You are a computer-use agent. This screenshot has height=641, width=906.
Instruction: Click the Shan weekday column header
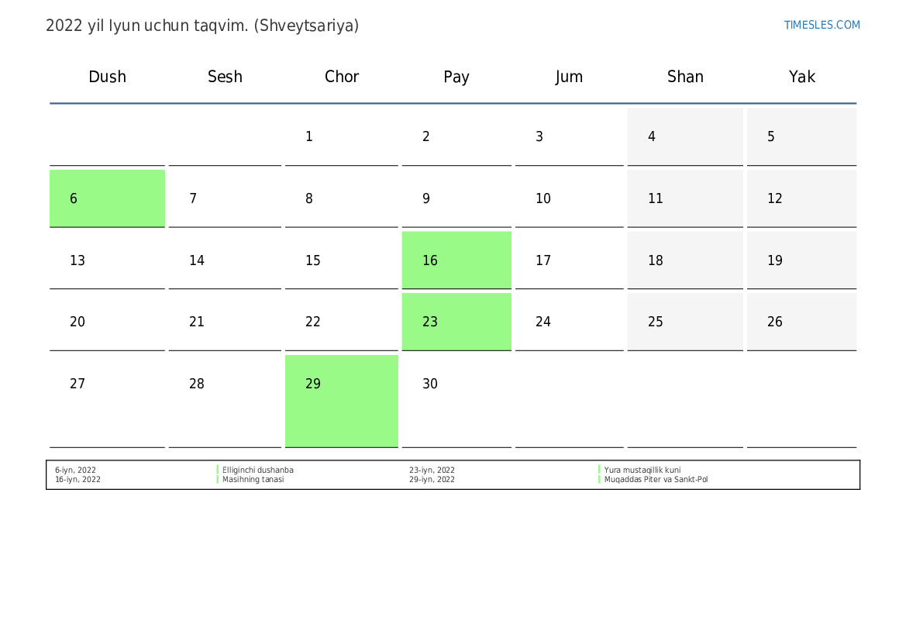[685, 77]
